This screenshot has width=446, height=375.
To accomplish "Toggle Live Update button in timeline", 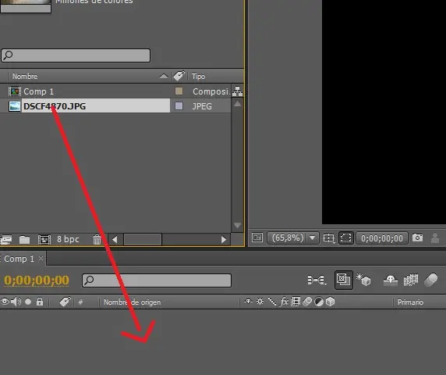I will point(344,280).
